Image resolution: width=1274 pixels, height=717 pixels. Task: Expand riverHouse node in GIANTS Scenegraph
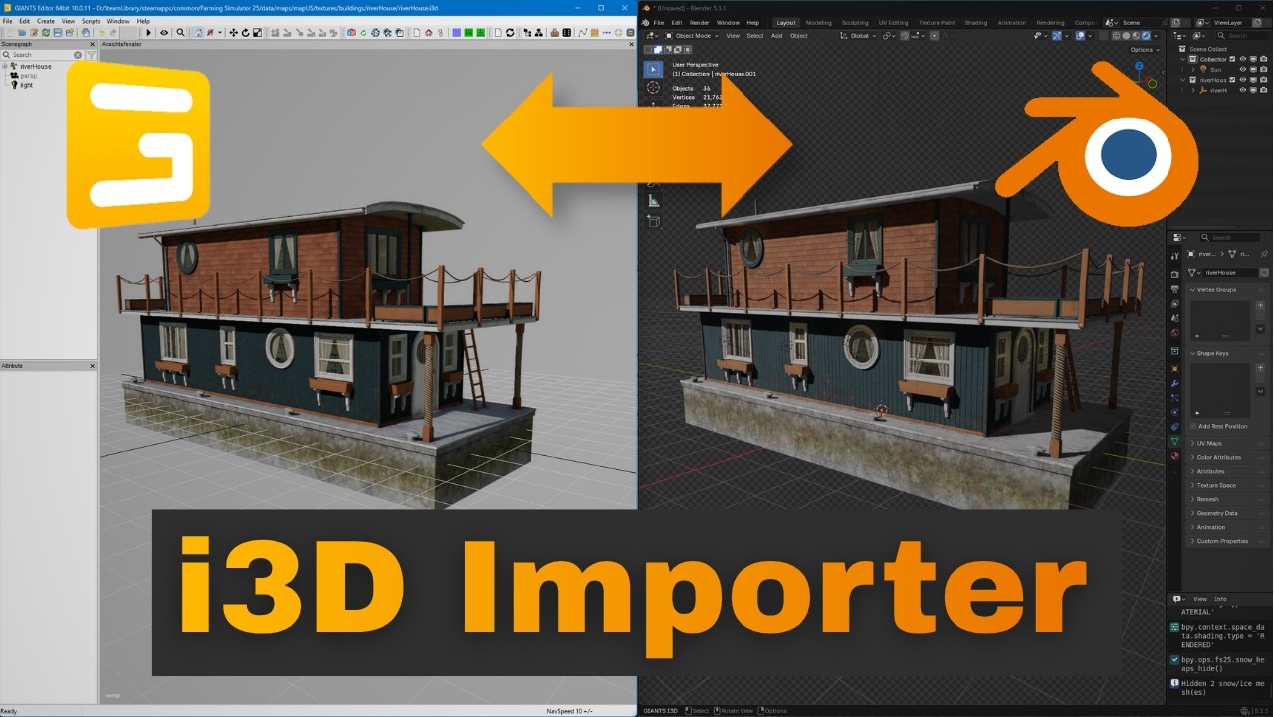click(x=5, y=66)
